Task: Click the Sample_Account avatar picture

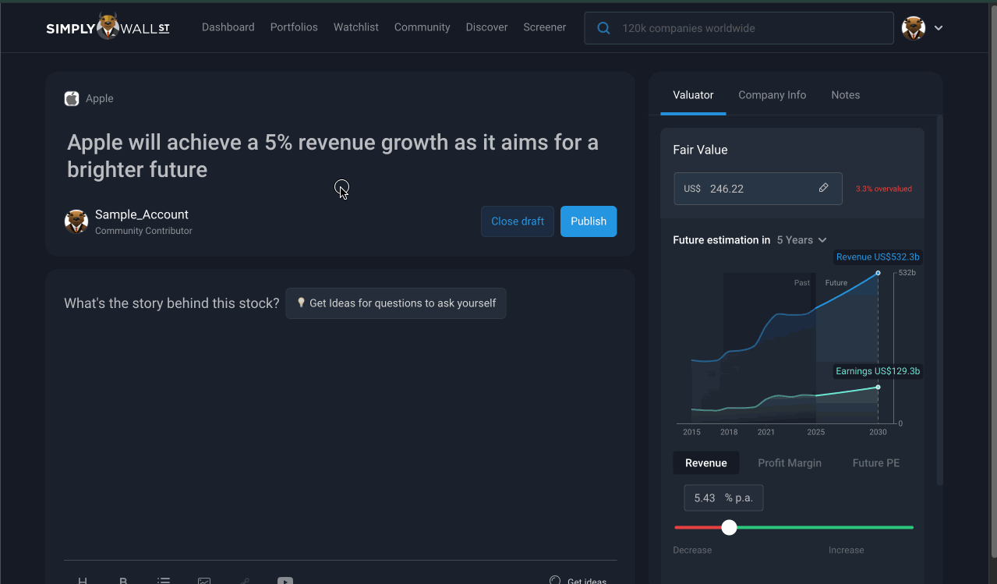Action: pos(76,221)
